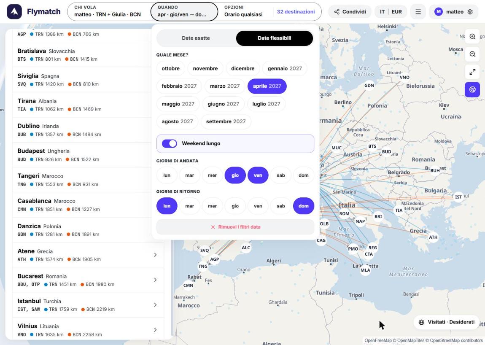Click the PMO airport marker

353,249
